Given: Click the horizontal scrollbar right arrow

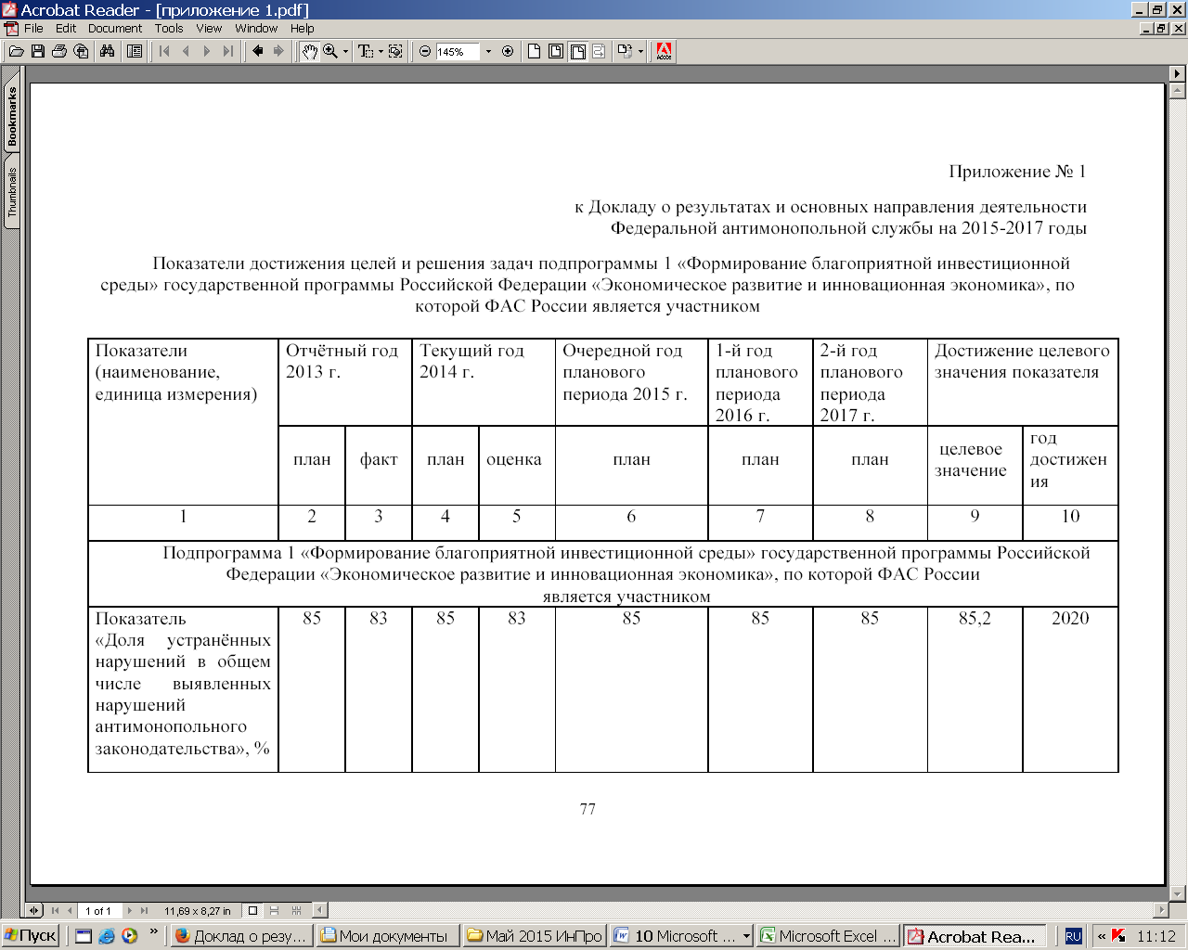Looking at the screenshot, I should click(1161, 911).
